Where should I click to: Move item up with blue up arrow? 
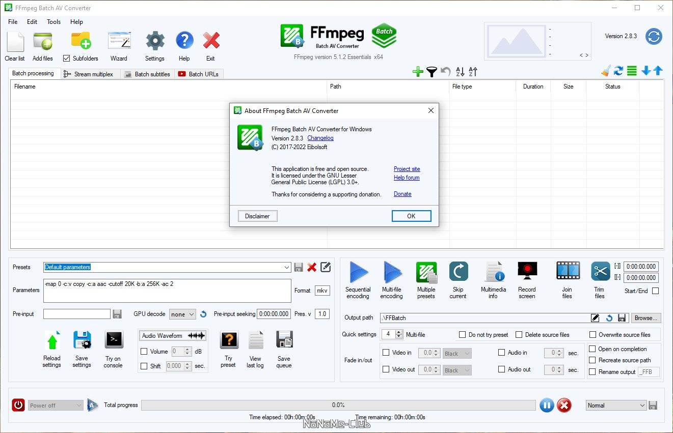[x=658, y=71]
